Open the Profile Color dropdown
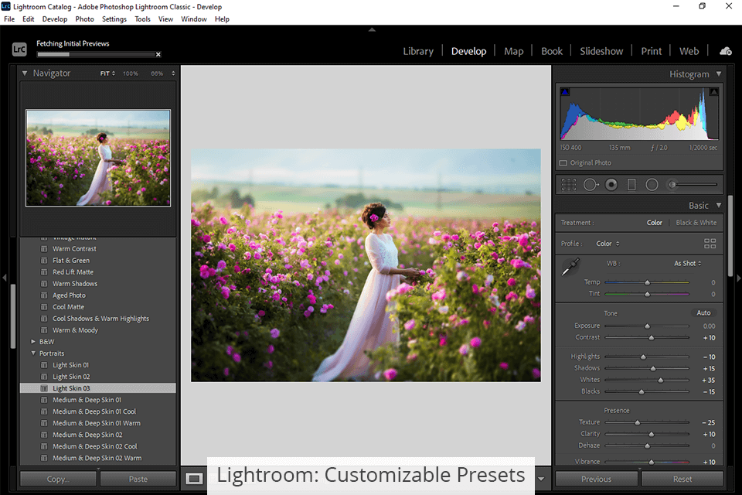The image size is (742, 495). tap(608, 244)
